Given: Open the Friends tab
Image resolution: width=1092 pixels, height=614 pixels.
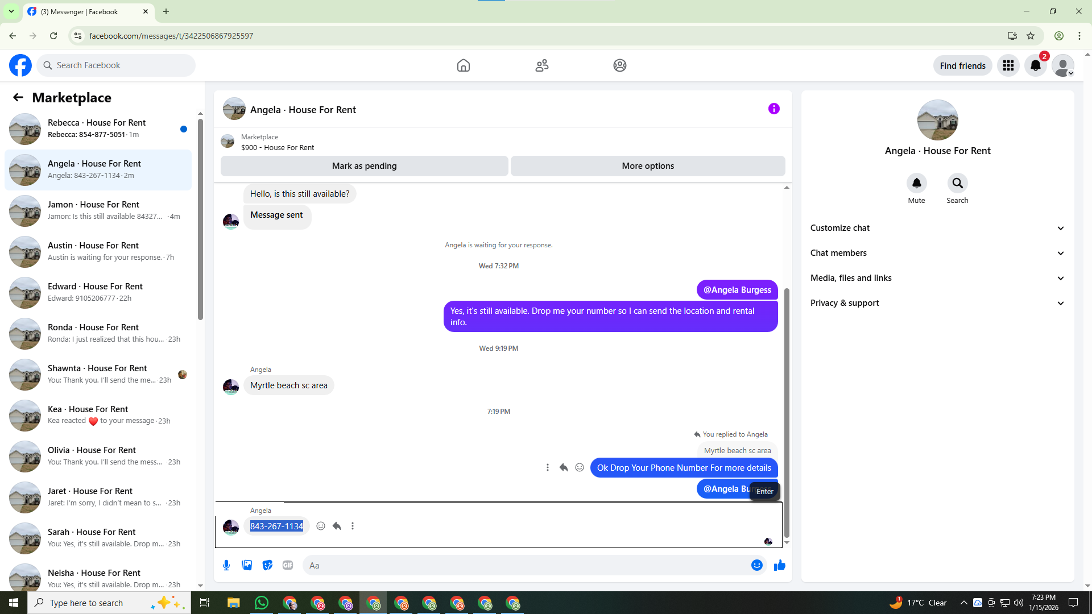Looking at the screenshot, I should coord(541,65).
